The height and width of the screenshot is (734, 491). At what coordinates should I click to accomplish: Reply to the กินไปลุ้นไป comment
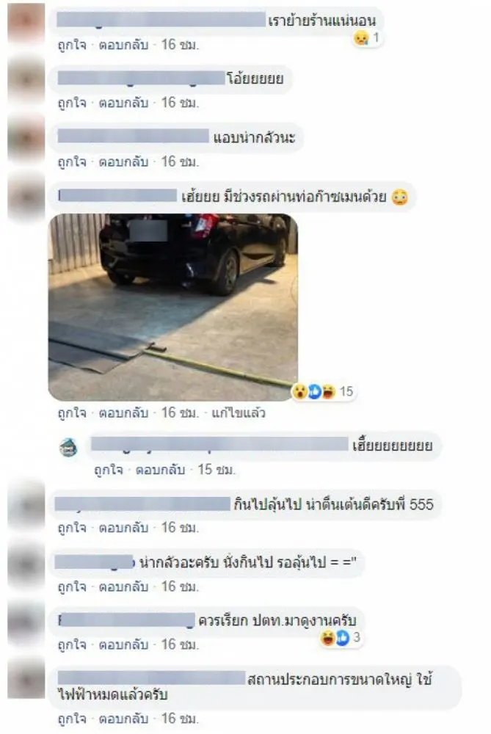coord(123,528)
